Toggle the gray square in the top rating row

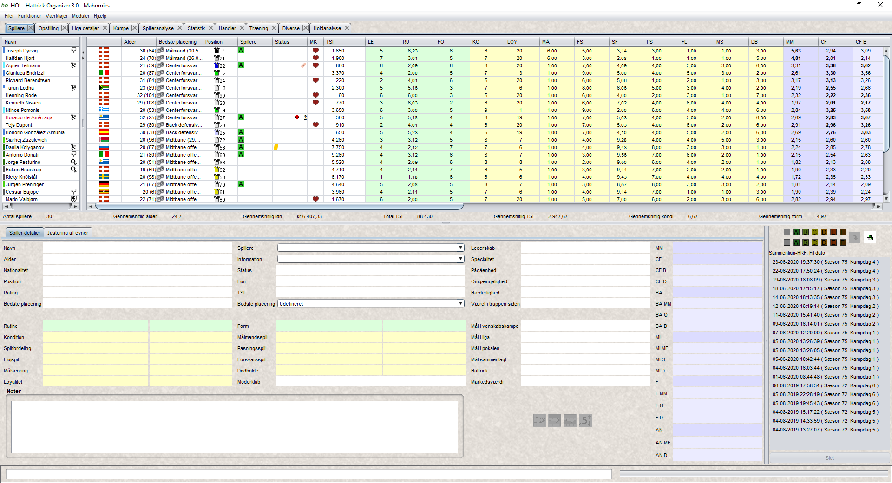coord(787,232)
